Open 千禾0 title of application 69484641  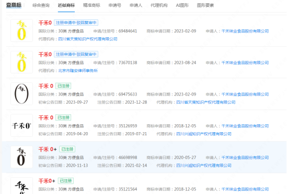(45, 23)
